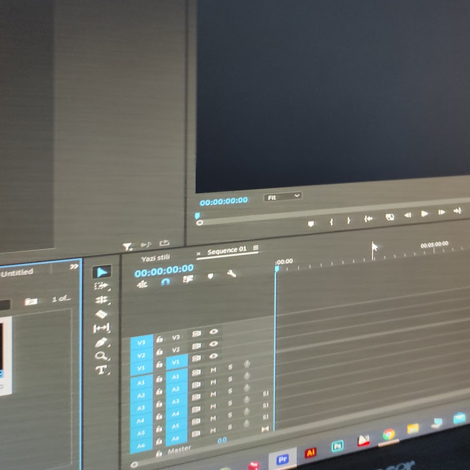Play the sequence in Program monitor
This screenshot has height=470, width=470.
pyautogui.click(x=425, y=214)
